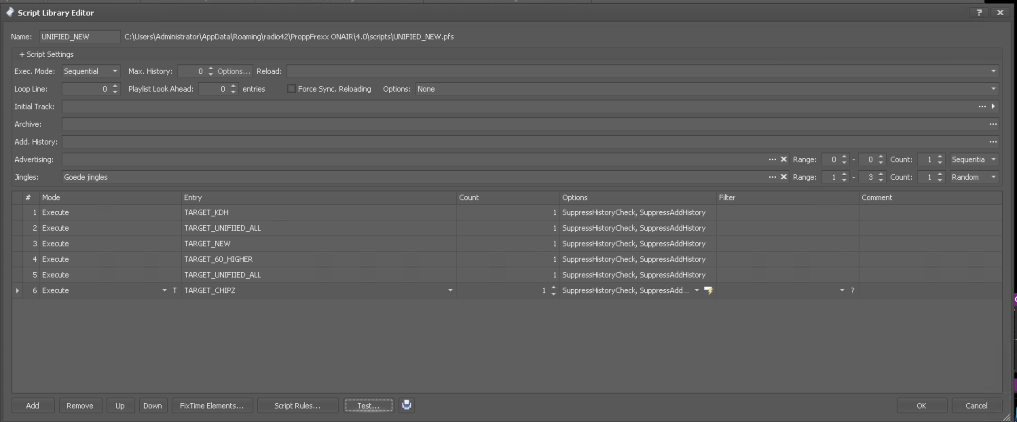The width and height of the screenshot is (1017, 422).
Task: Open the Exec. Mode Sequential dropdown
Action: click(115, 71)
